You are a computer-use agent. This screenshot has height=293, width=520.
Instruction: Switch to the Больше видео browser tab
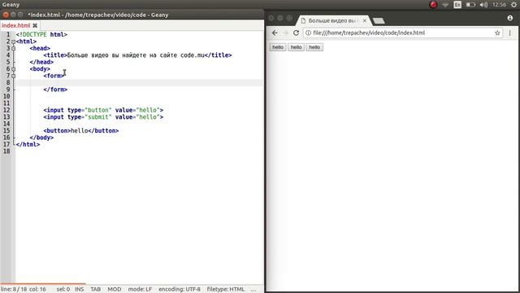tap(334, 20)
